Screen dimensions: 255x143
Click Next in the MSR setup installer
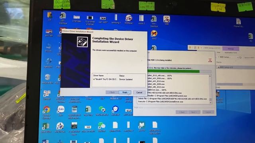click(194, 112)
